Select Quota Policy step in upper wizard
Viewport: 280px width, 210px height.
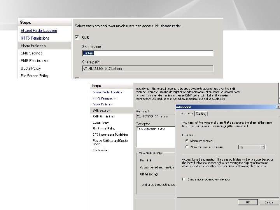[31, 68]
